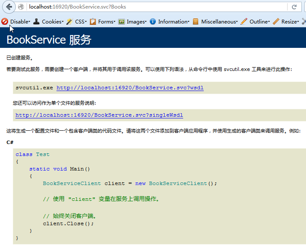Click the Cookies person icon

(36, 21)
